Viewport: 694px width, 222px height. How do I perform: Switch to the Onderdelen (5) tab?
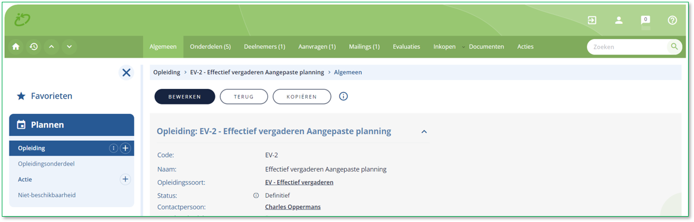210,47
